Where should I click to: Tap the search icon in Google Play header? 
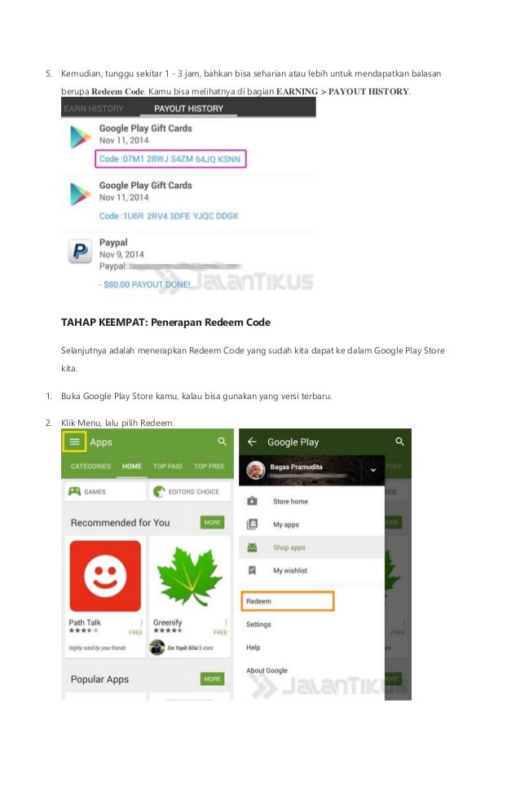point(399,441)
